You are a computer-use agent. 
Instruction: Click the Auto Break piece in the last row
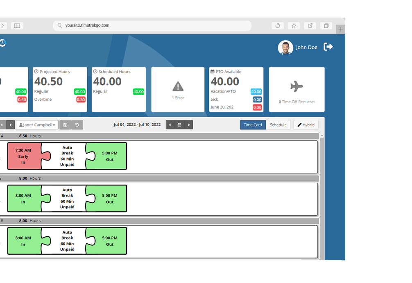click(x=67, y=241)
